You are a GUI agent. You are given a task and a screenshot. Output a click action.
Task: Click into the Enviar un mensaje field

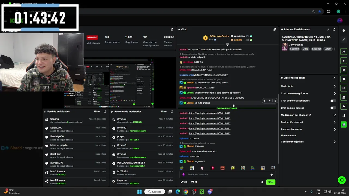point(227,175)
